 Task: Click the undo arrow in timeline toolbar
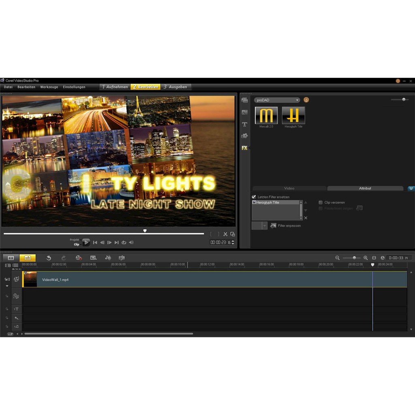(x=49, y=258)
